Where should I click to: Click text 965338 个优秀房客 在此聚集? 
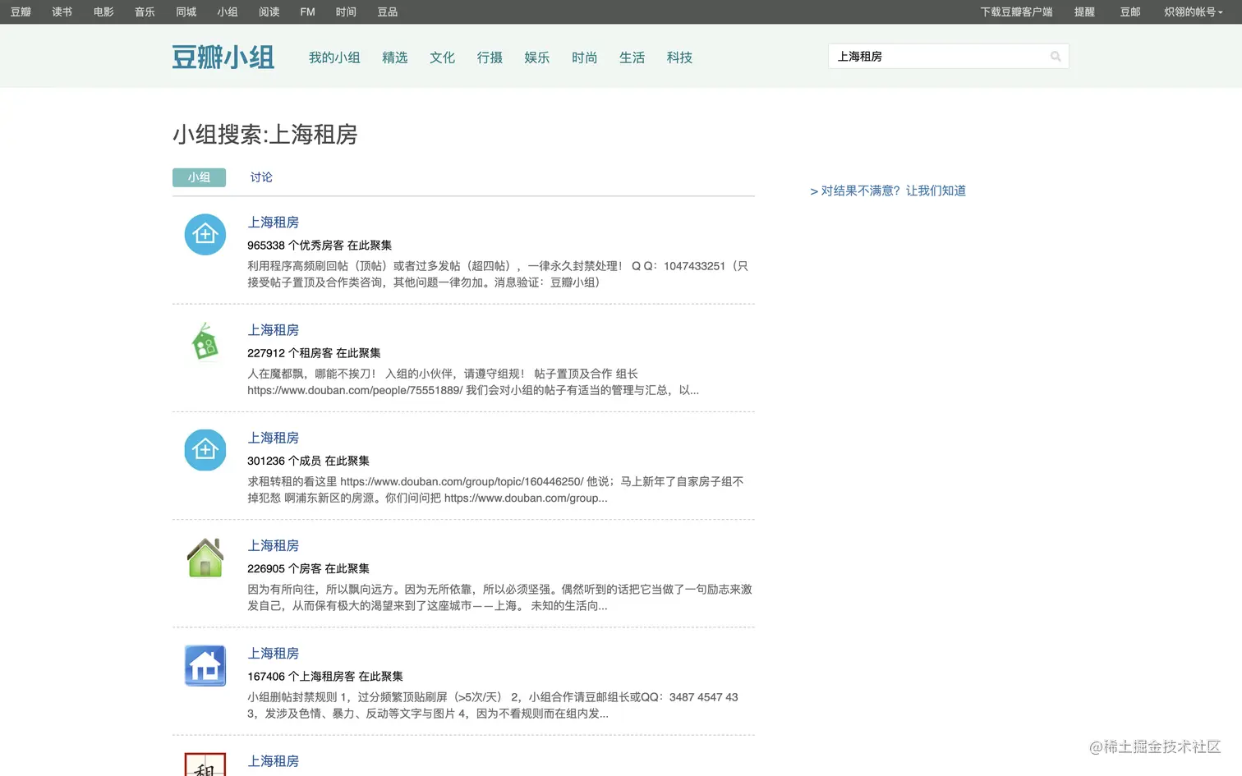(x=320, y=246)
